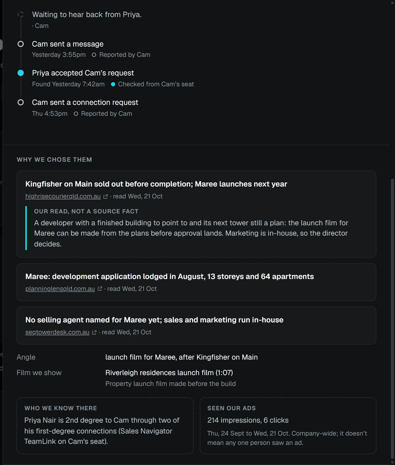Screen dimensions: 395x465
Task: Click hollow marker for Cam sent a message
Action: [x=21, y=44]
